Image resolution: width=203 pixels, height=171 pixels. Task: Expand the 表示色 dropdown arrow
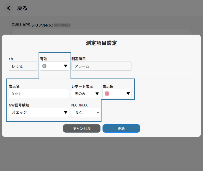tap(128, 94)
